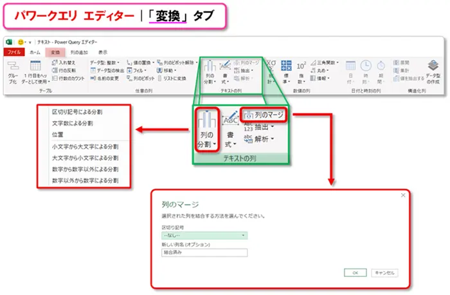Viewport: 450px width, 295px height.
Task: Click the 入れ替え (Transpose) icon
Action: tap(55, 62)
